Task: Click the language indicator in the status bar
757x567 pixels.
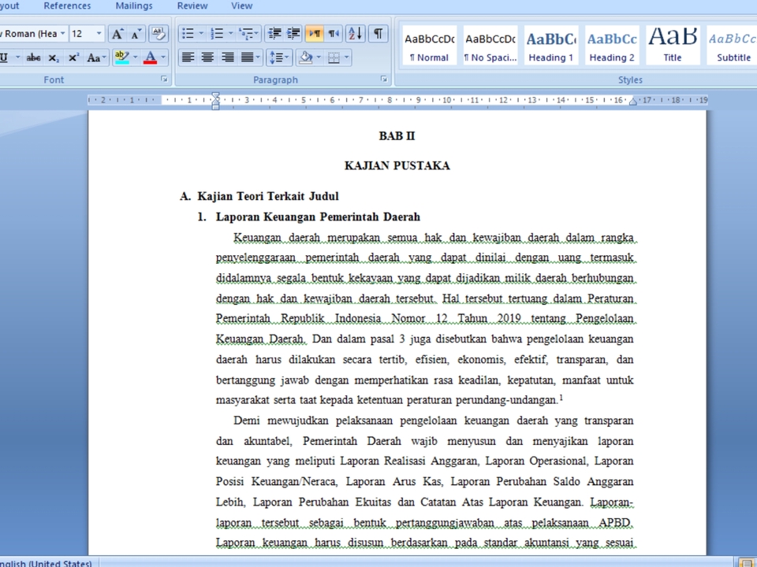Action: coord(45,563)
